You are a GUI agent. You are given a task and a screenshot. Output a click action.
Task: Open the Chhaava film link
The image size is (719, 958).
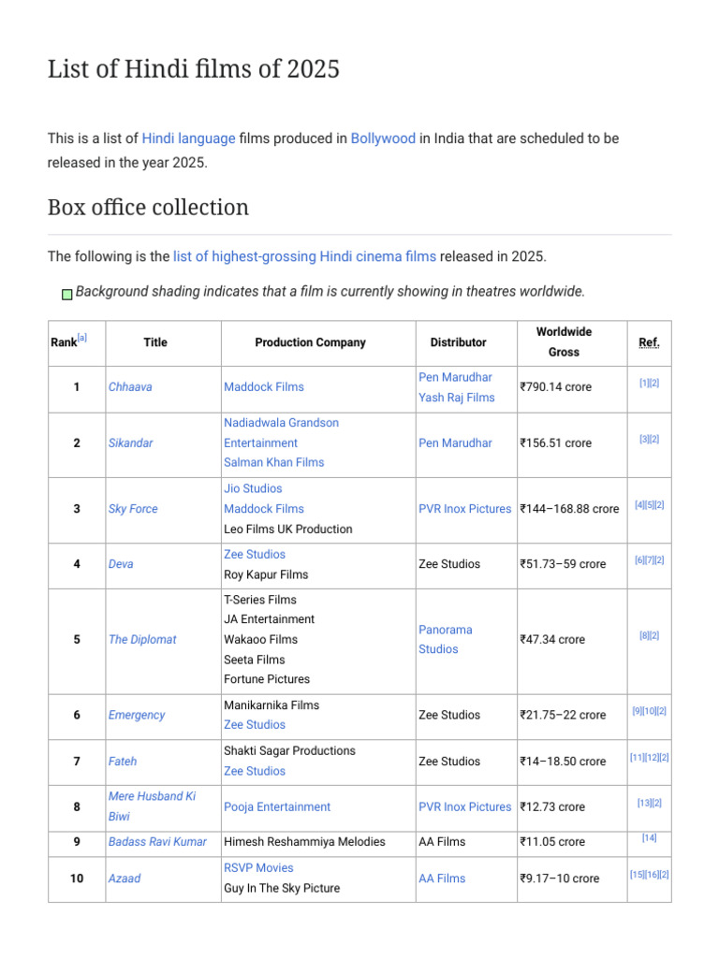click(130, 387)
